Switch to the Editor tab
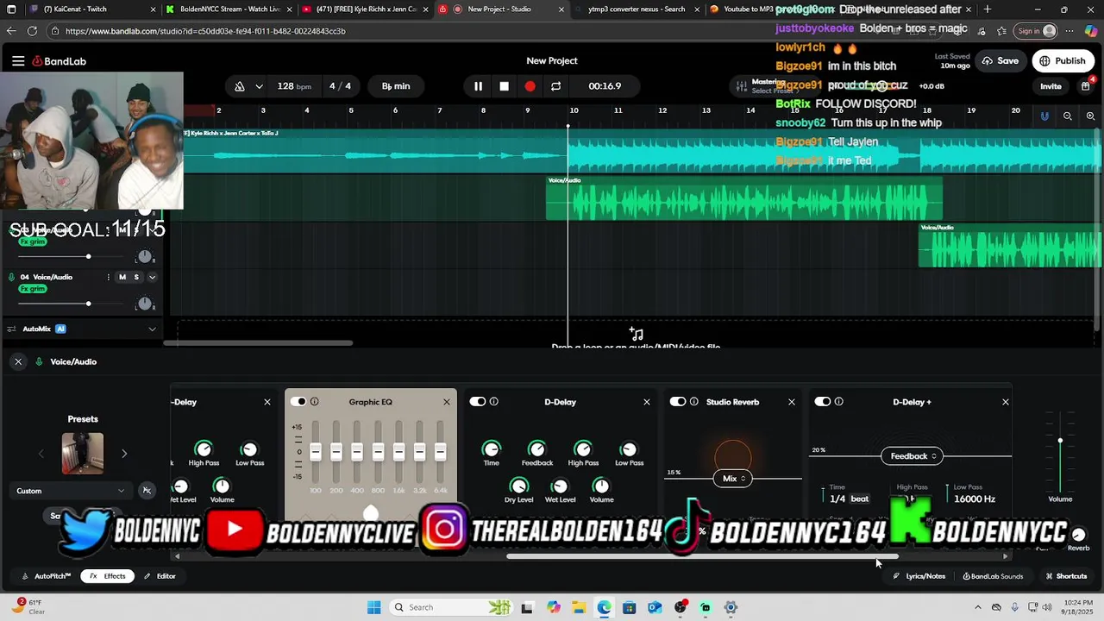Screen dimensions: 1104x621 pos(160,576)
